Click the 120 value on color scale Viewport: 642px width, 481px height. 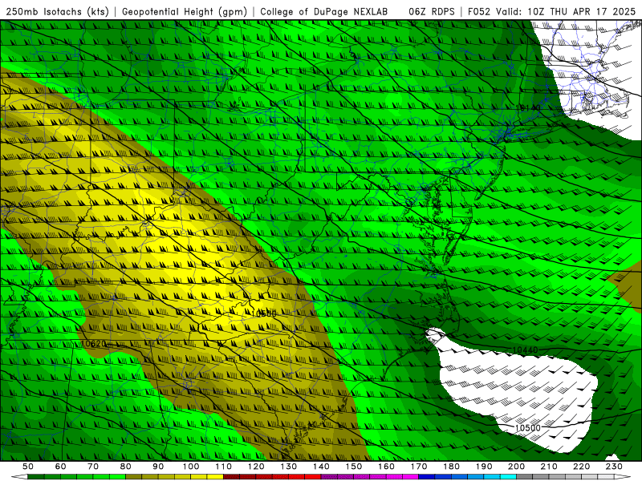click(x=256, y=467)
